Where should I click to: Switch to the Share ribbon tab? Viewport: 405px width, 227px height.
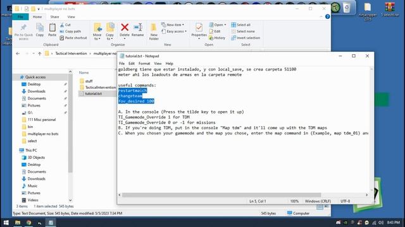pyautogui.click(x=54, y=17)
